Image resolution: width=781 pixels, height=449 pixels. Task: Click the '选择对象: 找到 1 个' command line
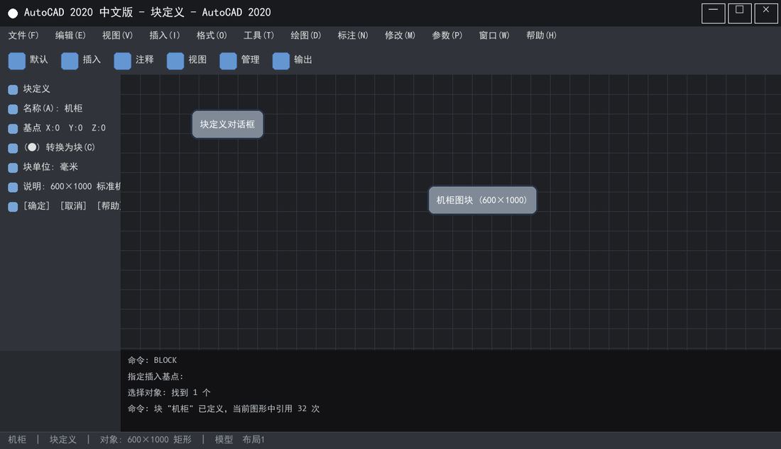pyautogui.click(x=169, y=393)
